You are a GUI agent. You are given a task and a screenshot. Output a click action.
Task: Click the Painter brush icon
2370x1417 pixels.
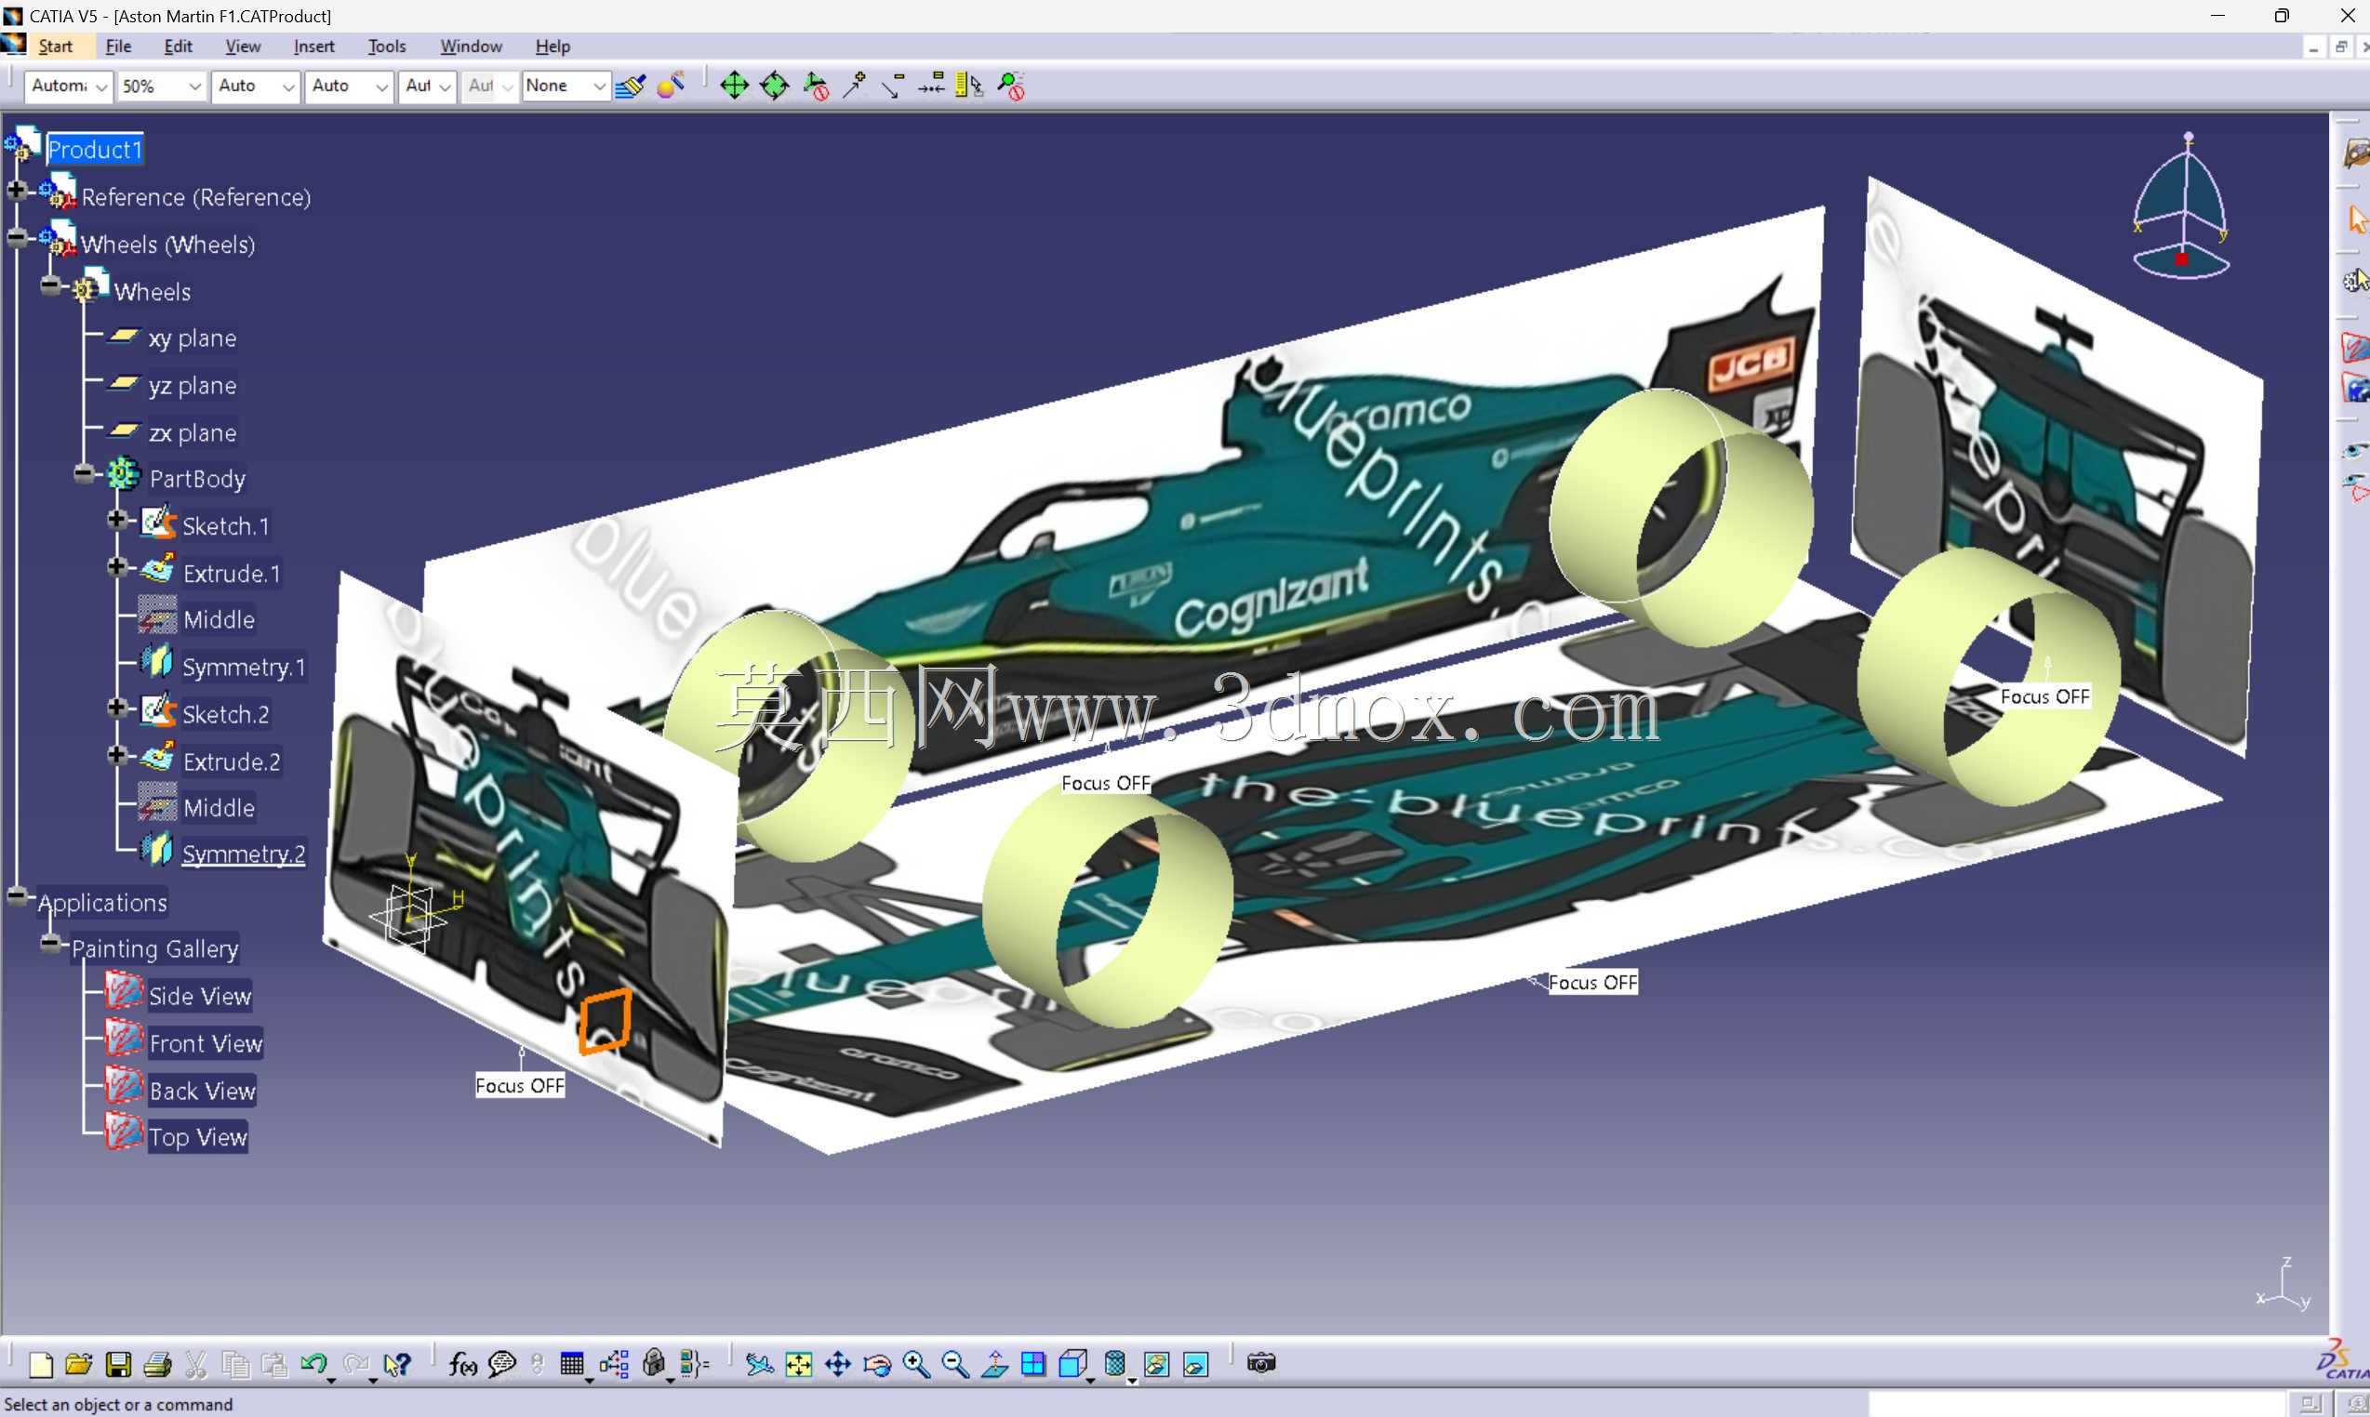[x=631, y=86]
